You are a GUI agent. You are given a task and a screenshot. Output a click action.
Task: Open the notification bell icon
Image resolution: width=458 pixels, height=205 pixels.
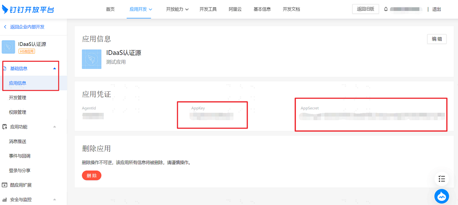(386, 9)
